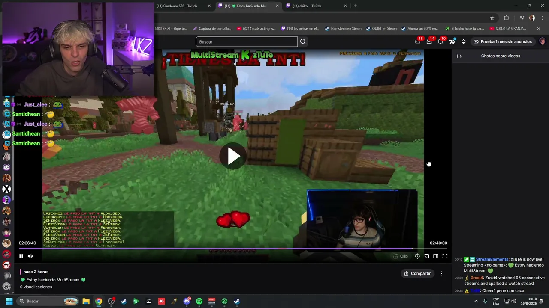
Task: Seek on the purple video progress bar
Action: 233,249
